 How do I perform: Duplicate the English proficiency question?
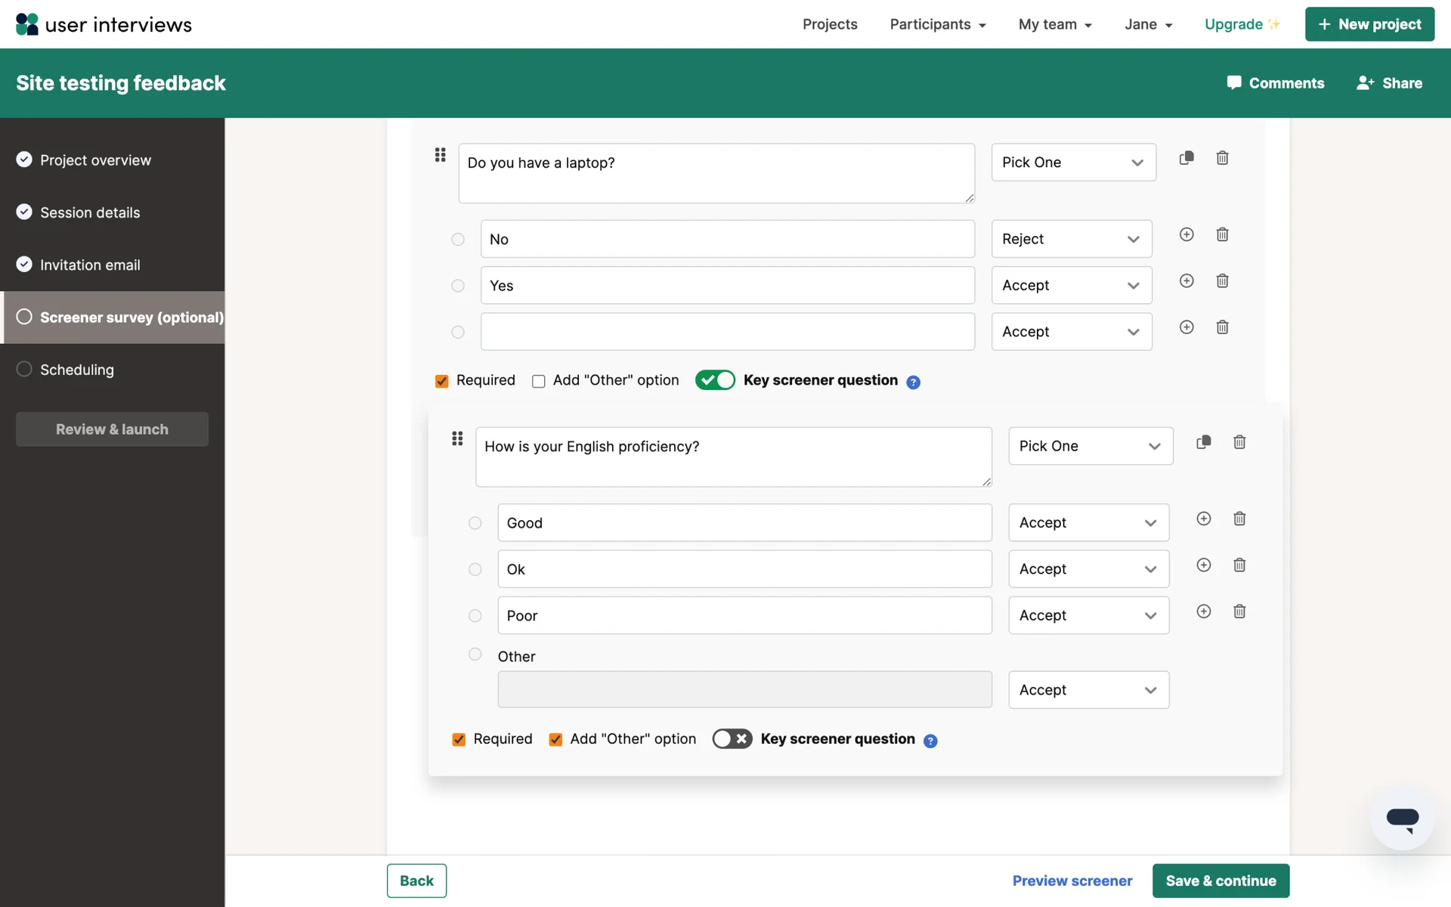point(1204,442)
